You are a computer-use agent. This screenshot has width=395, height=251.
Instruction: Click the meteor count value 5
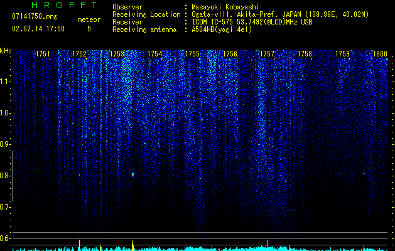tap(89, 29)
